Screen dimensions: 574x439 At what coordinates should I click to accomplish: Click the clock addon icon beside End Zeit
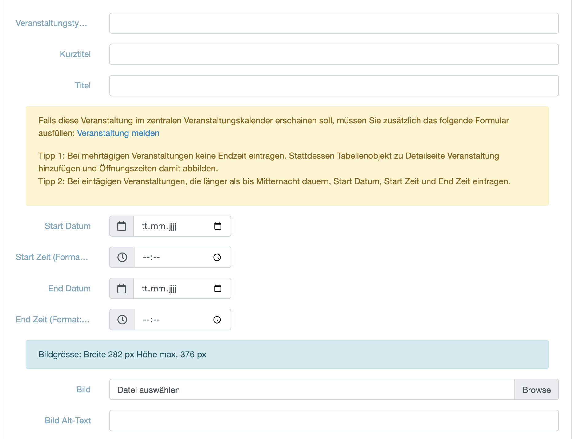tap(122, 320)
